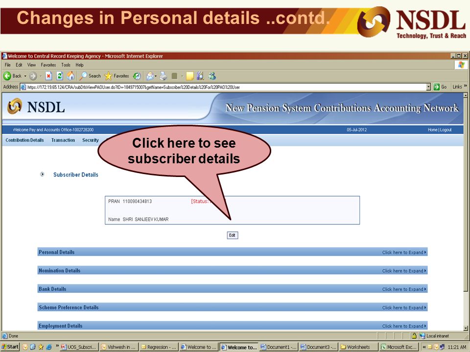
Task: Open the Security tab
Action: coord(91,140)
